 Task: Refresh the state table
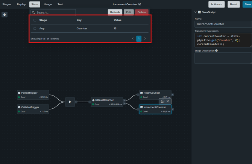click(115, 12)
